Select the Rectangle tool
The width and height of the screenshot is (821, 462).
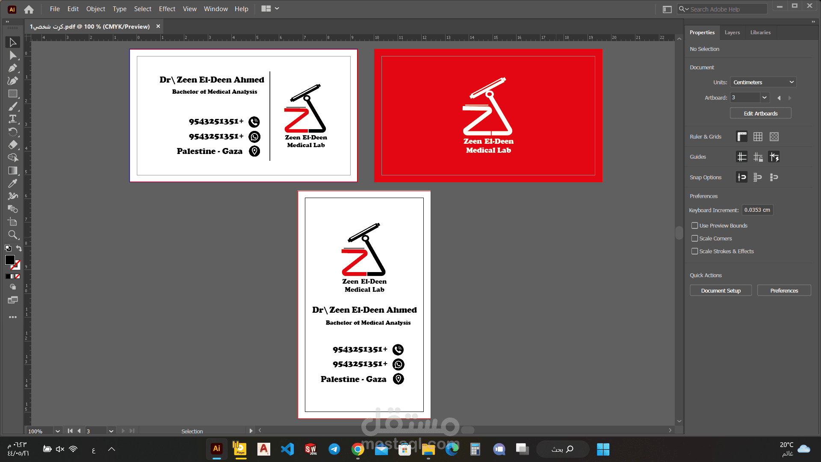(13, 94)
